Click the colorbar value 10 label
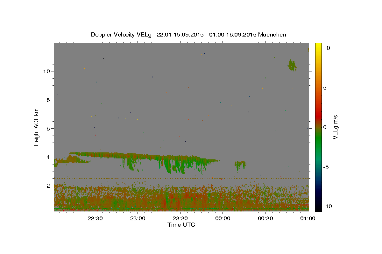This screenshot has height=254, width=382. click(x=326, y=48)
